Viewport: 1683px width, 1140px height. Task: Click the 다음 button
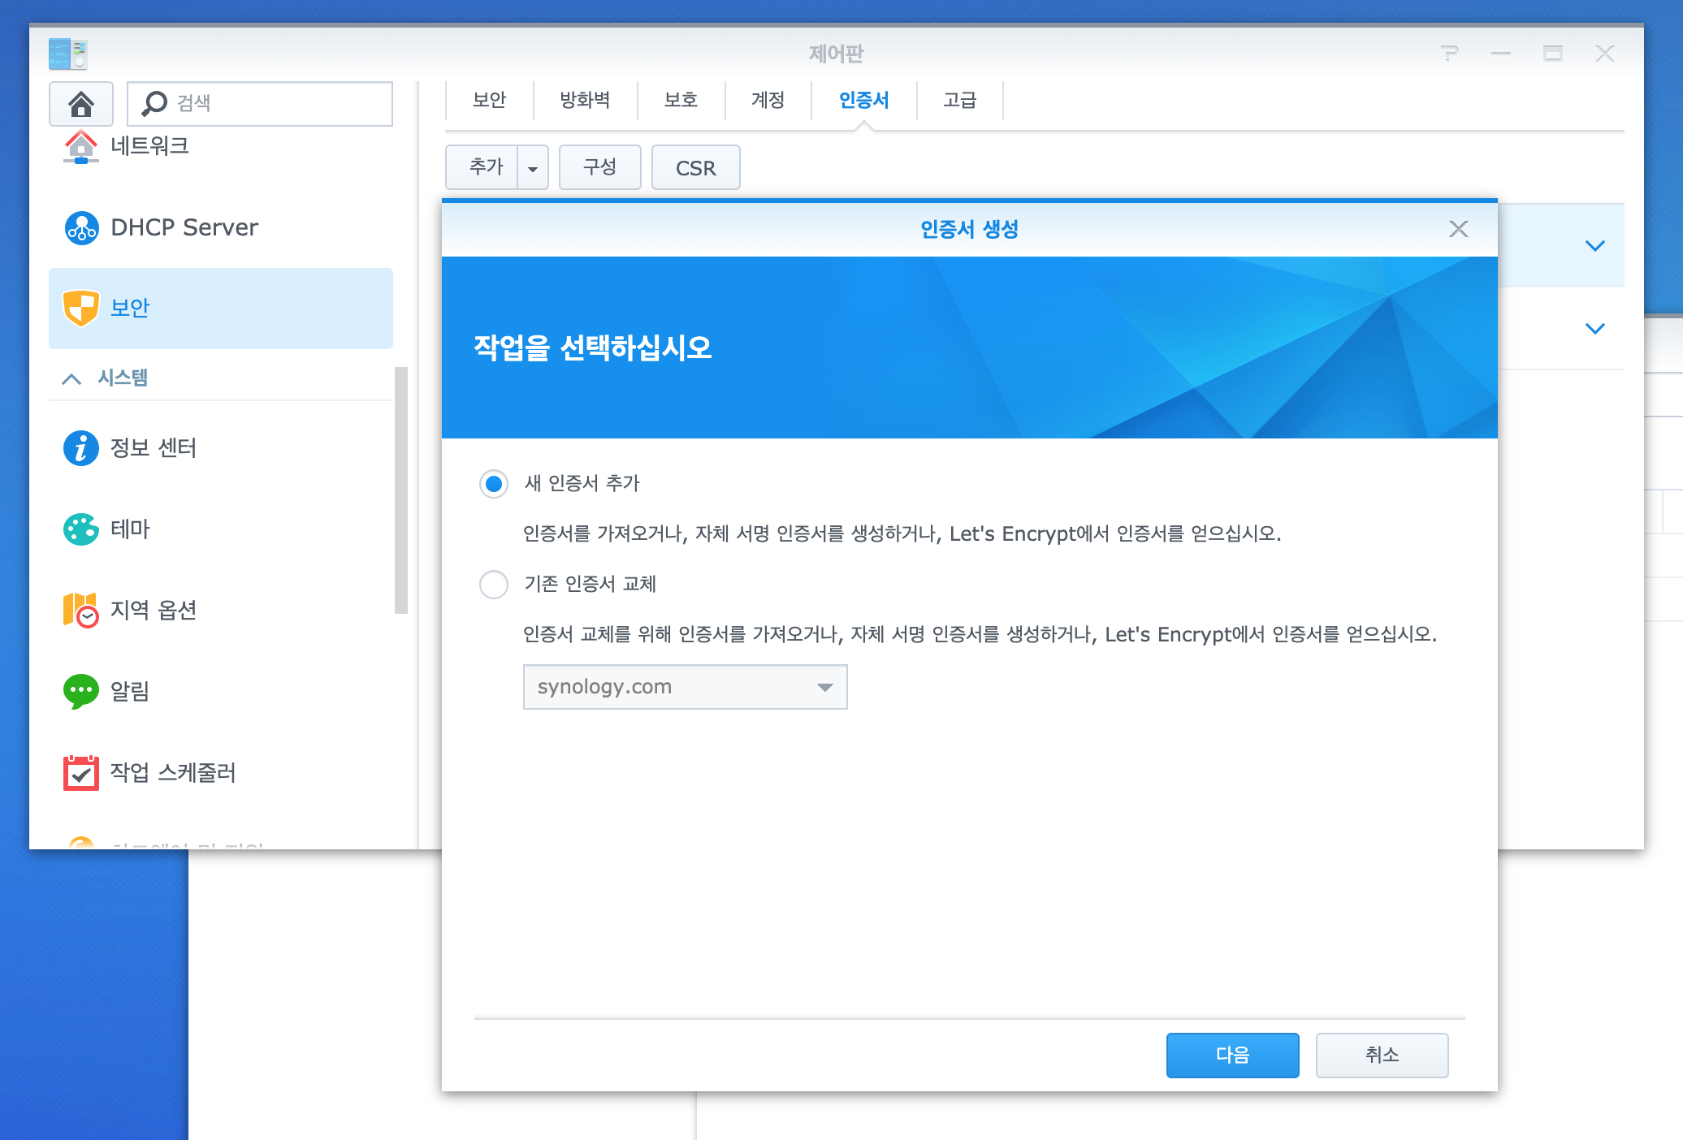click(1232, 1055)
